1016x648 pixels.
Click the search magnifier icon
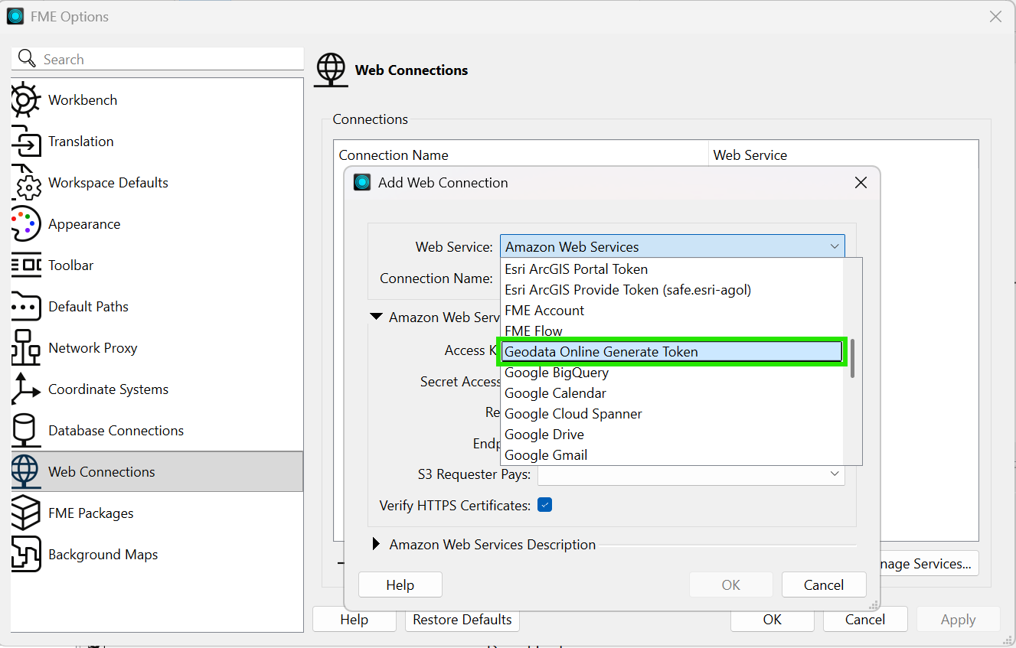coord(27,59)
